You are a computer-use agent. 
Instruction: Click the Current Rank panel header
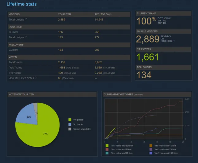[164, 13]
